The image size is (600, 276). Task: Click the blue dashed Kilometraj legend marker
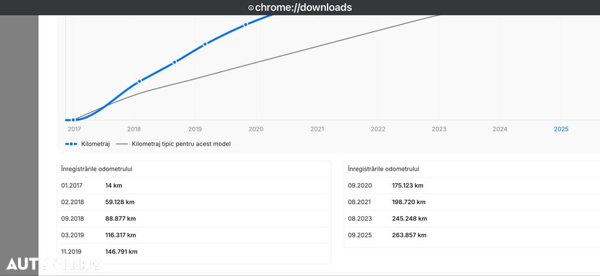pos(71,144)
